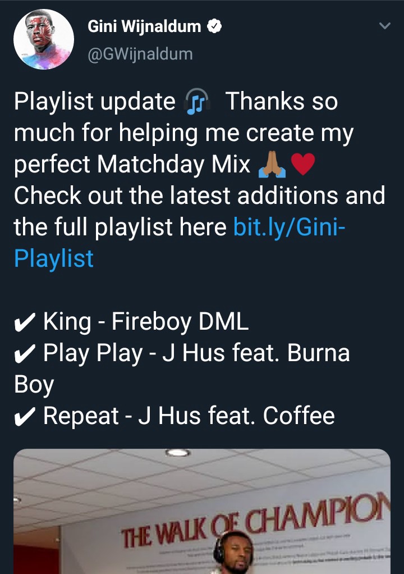Click the checkmark beside Play Play
Image resolution: width=404 pixels, height=574 pixels.
pos(25,354)
